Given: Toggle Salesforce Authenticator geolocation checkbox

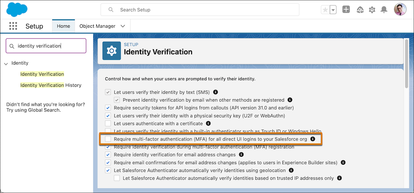Looking at the screenshot, I should pyautogui.click(x=108, y=170).
